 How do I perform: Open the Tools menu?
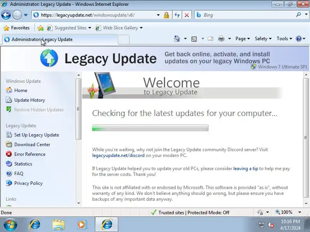pos(284,39)
